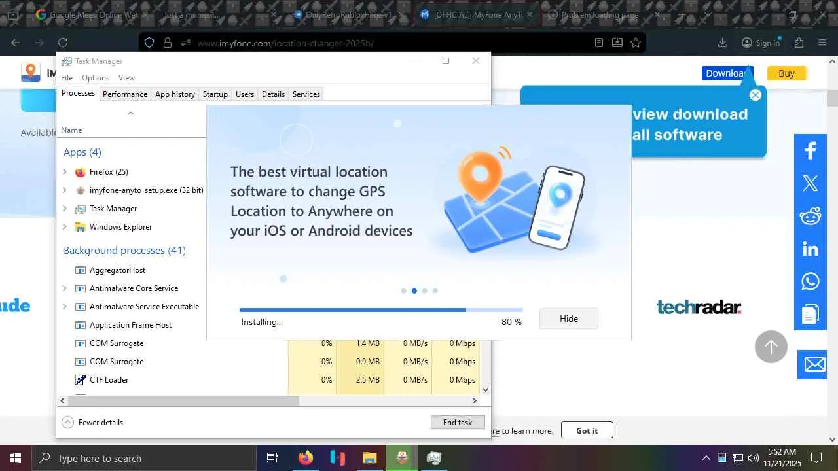Click the Task Manager taskbar icon
Screen dimensions: 838x471
434,458
